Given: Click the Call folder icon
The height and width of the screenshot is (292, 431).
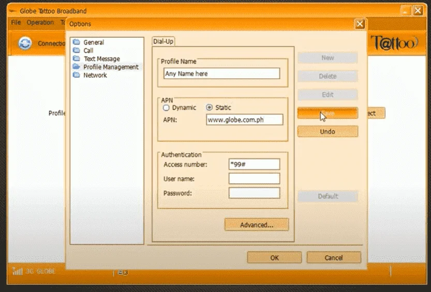Looking at the screenshot, I should (77, 50).
